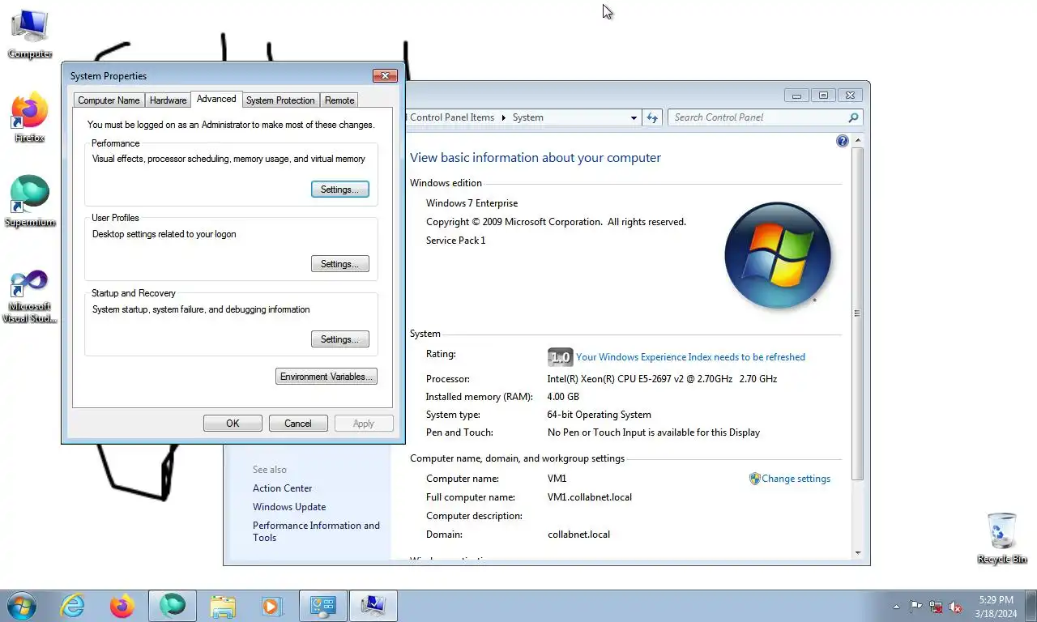The height and width of the screenshot is (622, 1037).
Task: Click Your Windows Experience Index needs refreshing link
Action: pyautogui.click(x=690, y=357)
